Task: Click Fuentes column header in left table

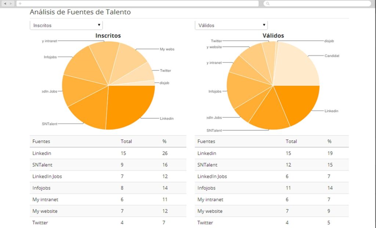Action: click(41, 141)
